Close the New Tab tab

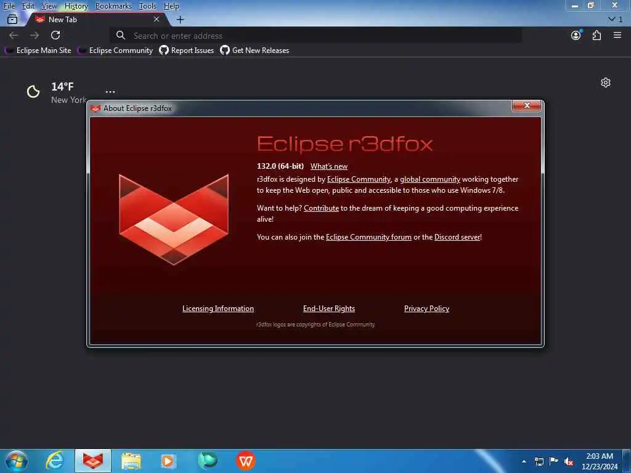tap(157, 19)
